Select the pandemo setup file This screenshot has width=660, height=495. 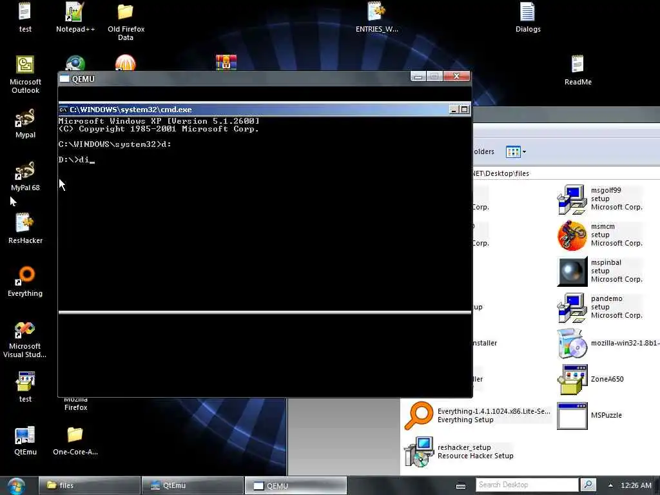click(x=599, y=307)
